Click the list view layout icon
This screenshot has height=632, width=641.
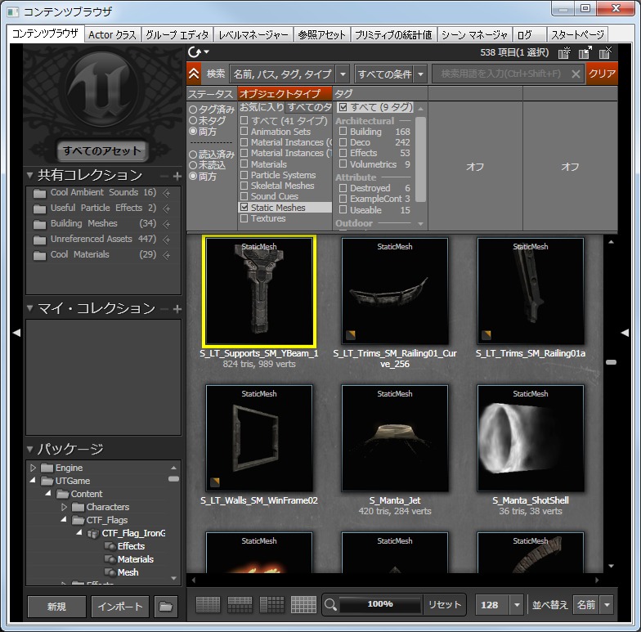click(208, 605)
